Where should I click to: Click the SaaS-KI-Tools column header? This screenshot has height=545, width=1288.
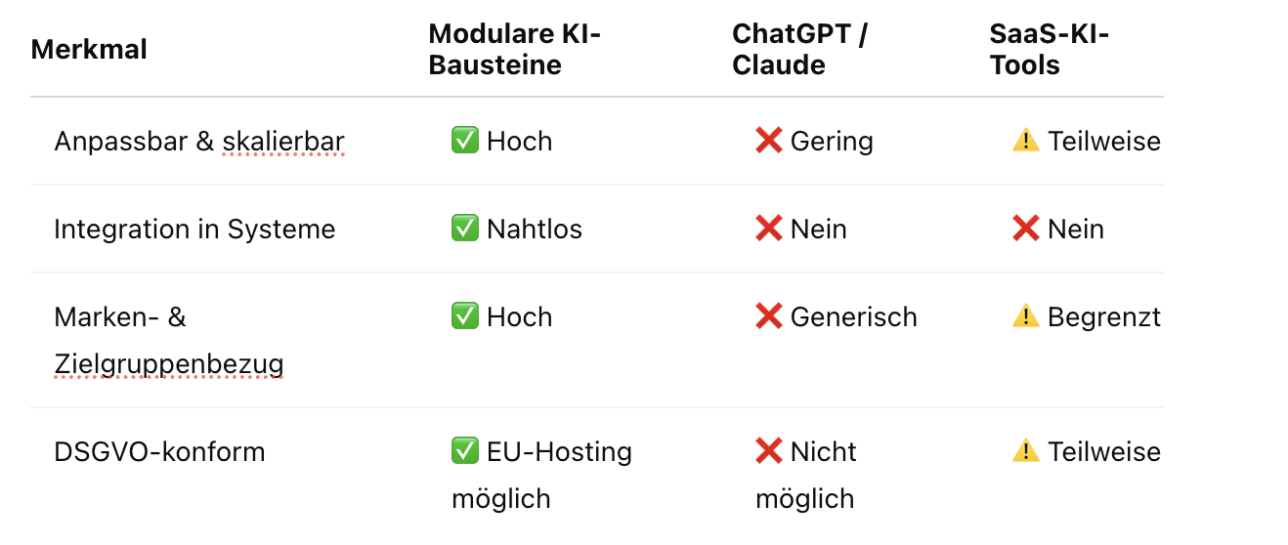pyautogui.click(x=1049, y=50)
